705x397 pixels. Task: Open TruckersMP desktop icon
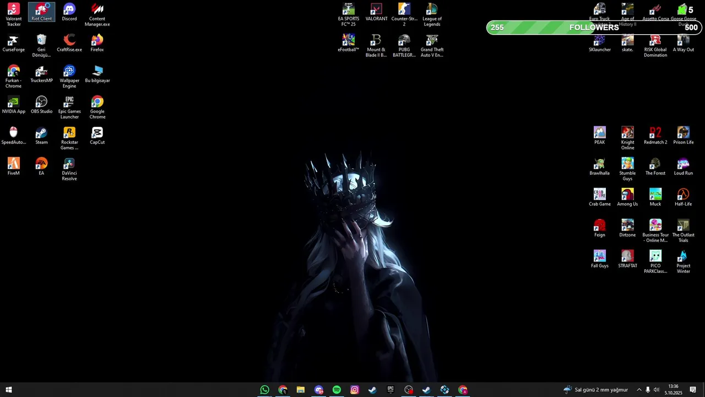(41, 74)
